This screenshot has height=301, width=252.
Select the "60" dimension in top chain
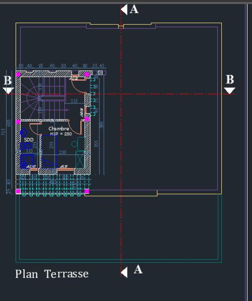[x=21, y=66]
